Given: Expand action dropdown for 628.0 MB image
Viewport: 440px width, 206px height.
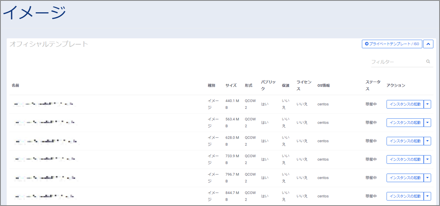Looking at the screenshot, I should [427, 141].
